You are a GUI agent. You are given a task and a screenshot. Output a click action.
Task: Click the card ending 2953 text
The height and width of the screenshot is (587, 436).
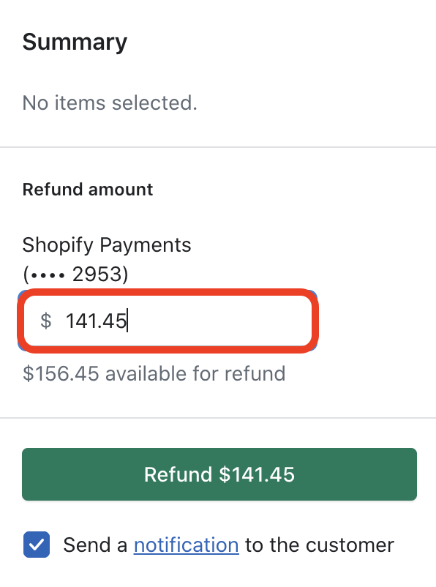[75, 274]
